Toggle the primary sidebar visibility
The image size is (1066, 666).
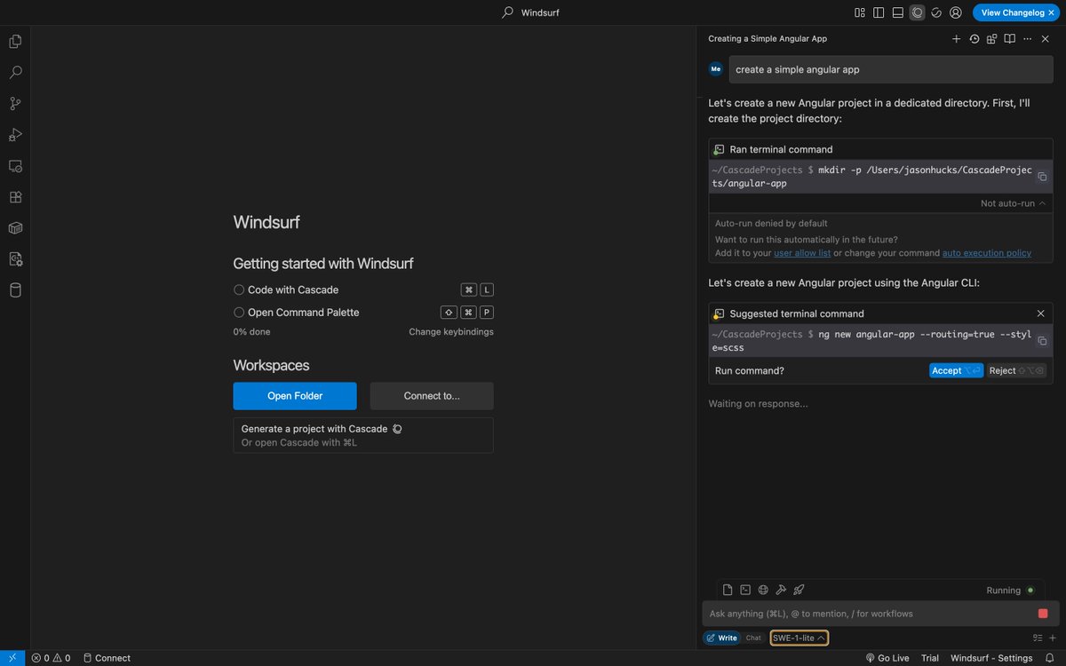pyautogui.click(x=879, y=12)
